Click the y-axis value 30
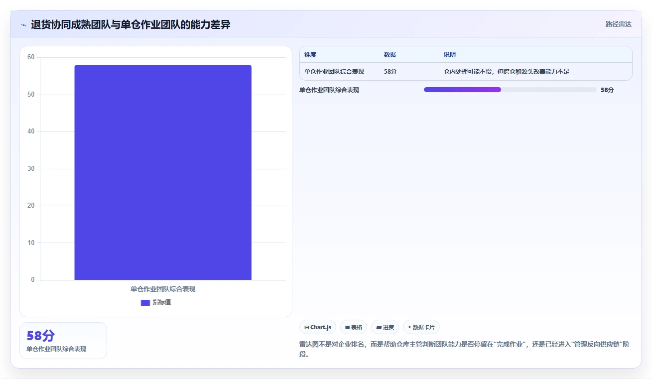This screenshot has height=379, width=652. [31, 169]
